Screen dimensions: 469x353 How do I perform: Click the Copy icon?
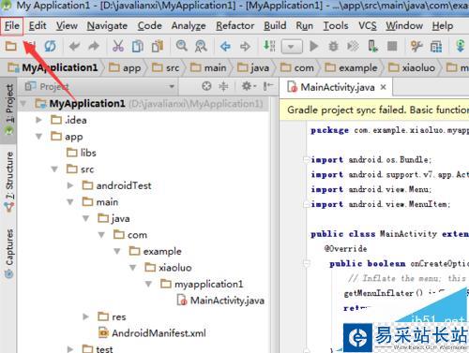[138, 46]
